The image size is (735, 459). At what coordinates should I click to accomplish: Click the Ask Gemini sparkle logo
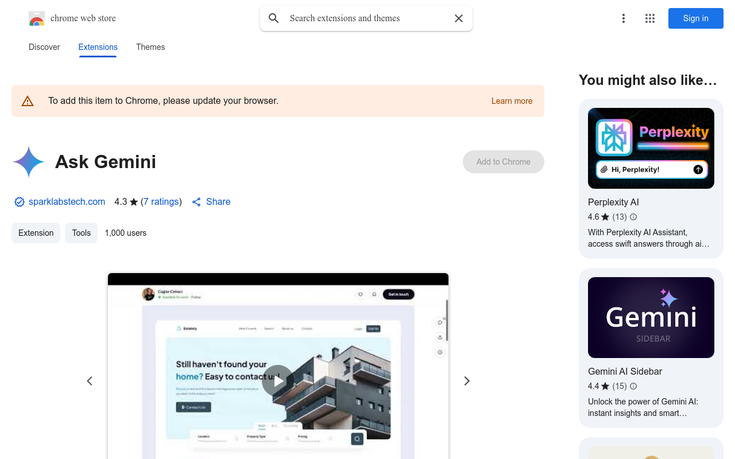(29, 162)
